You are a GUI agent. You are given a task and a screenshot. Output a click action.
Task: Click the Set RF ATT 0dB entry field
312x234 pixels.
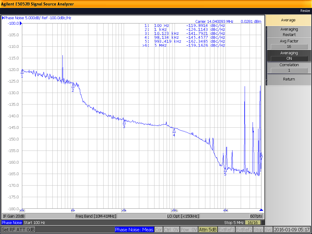click(x=18, y=230)
